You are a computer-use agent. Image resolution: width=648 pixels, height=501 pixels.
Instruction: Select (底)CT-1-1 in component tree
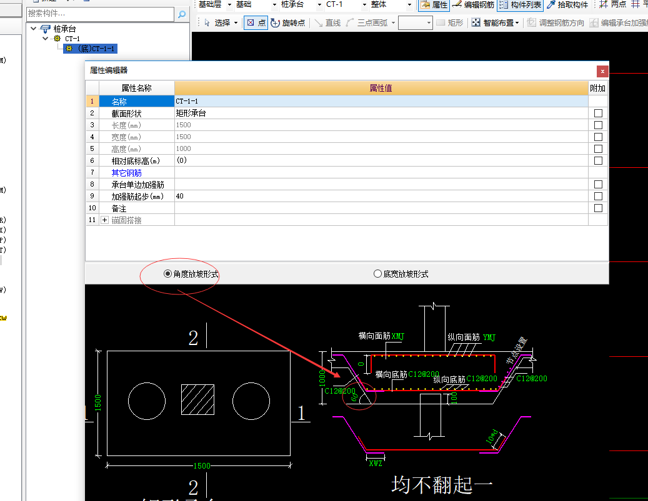click(x=92, y=49)
